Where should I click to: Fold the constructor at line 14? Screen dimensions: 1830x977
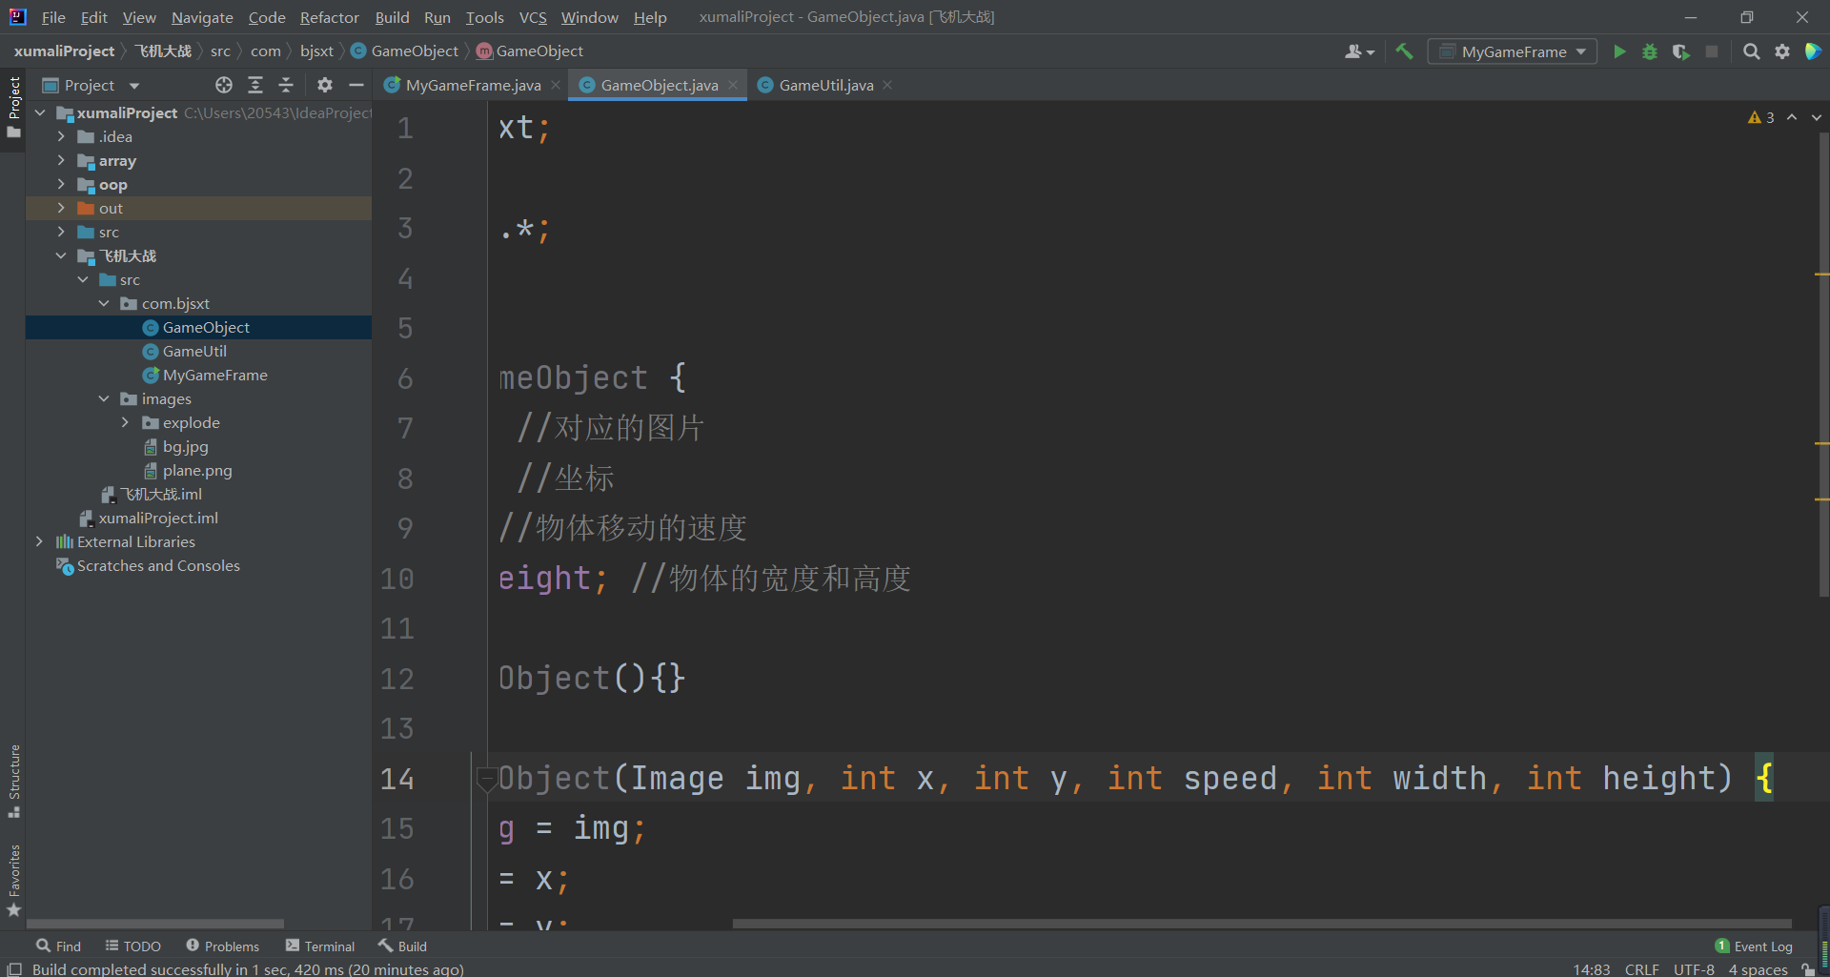coord(486,779)
